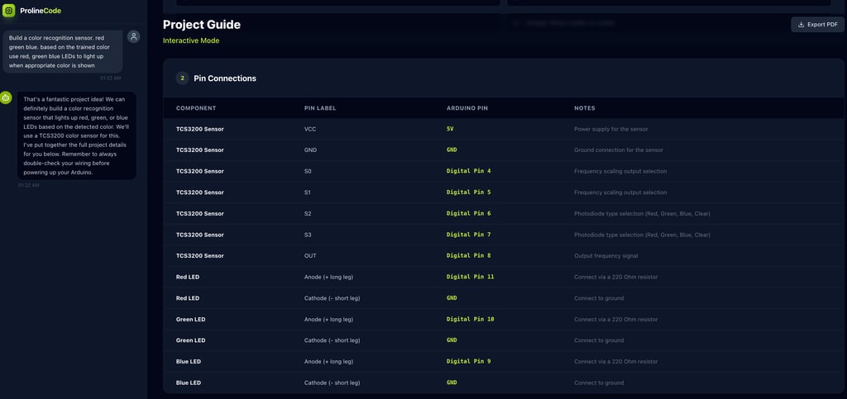The width and height of the screenshot is (847, 399).
Task: Click the green bot avatar icon
Action: (6, 97)
